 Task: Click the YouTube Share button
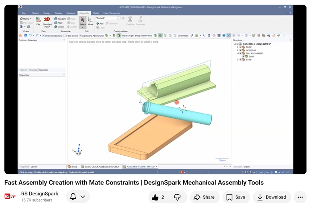coord(204,197)
